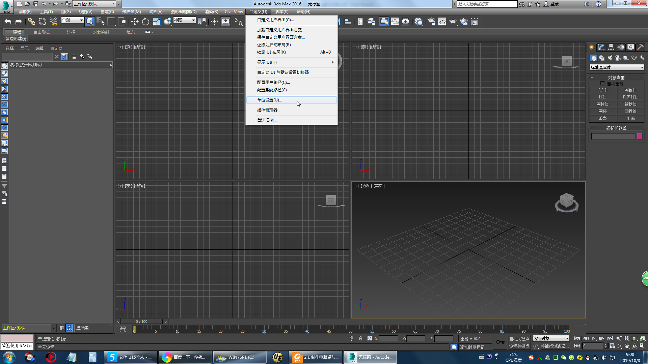The height and width of the screenshot is (364, 648).
Task: Click the Undo arrow in main toolbar
Action: click(8, 22)
